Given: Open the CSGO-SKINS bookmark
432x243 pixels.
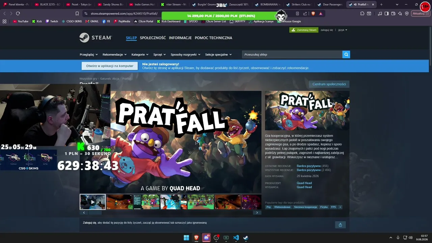Looking at the screenshot, I should [72, 21].
